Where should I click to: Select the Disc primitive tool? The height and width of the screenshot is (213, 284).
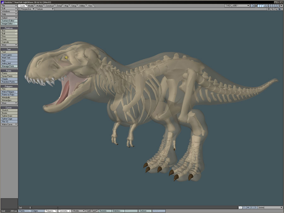coord(9,36)
